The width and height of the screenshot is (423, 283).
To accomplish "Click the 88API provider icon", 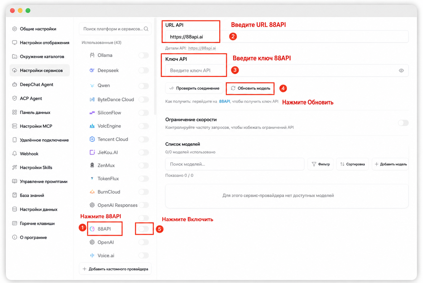I will [92, 229].
